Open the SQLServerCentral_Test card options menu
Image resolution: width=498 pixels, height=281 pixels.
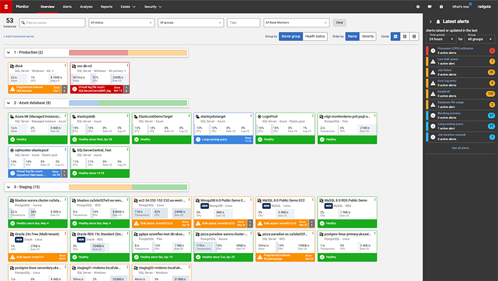(x=128, y=149)
